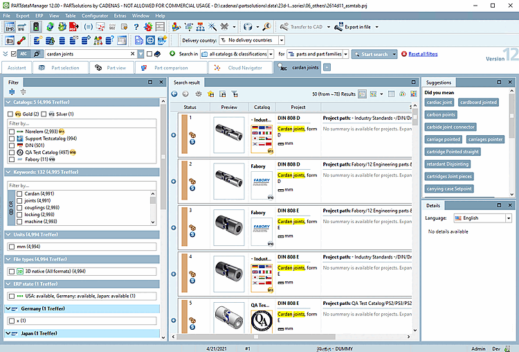
Task: Click the blue back arrow in Search result
Action: tap(176, 94)
